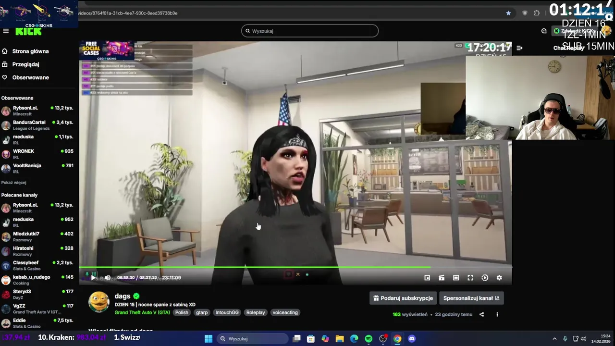Click the green Kick logo

pos(28,32)
